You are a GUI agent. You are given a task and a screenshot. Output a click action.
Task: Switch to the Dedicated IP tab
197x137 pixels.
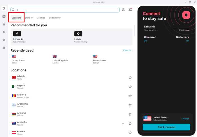55,18
